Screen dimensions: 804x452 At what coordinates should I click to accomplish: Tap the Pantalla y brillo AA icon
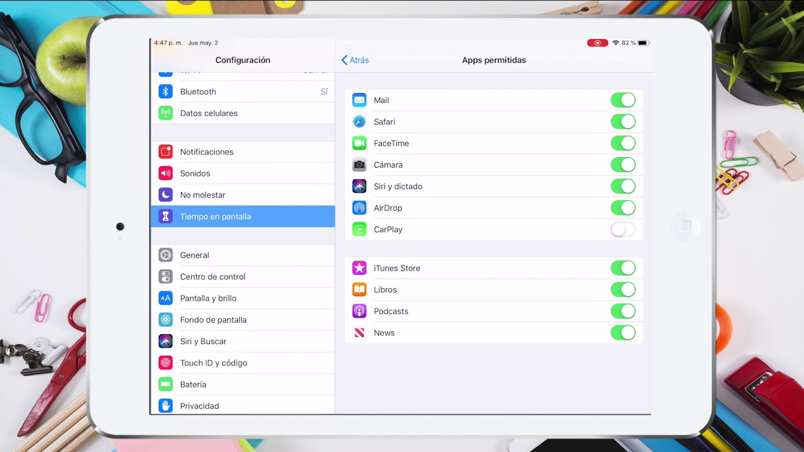[165, 298]
